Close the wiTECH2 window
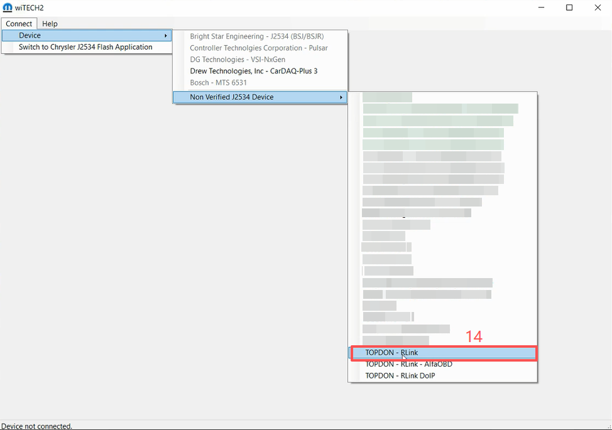 [597, 8]
